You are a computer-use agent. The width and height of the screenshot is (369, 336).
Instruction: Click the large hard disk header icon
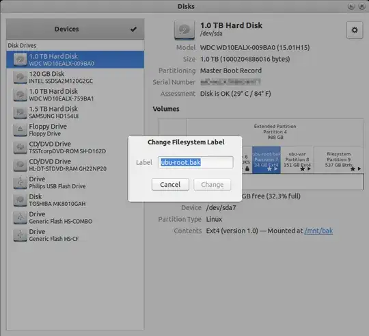coord(184,30)
